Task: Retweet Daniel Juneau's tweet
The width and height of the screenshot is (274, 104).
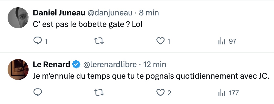Action: click(99, 41)
